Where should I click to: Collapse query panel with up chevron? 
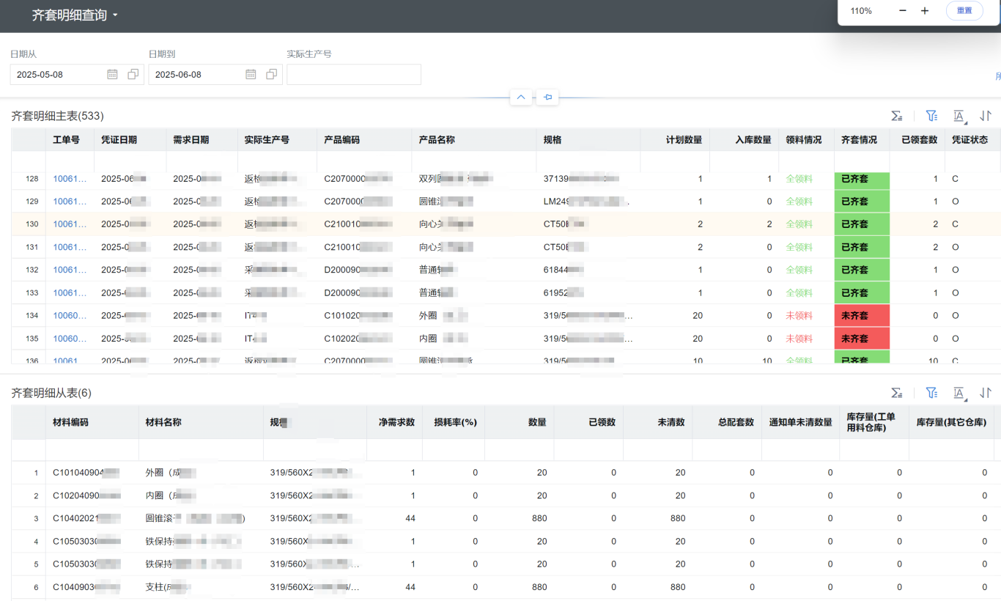pos(521,97)
